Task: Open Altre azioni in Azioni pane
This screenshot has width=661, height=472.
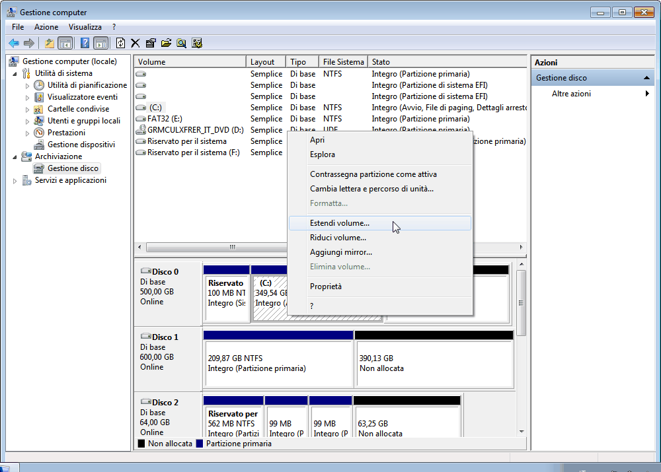Action: (x=572, y=94)
